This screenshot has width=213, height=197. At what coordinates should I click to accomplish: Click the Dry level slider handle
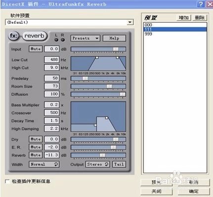[x=116, y=139]
